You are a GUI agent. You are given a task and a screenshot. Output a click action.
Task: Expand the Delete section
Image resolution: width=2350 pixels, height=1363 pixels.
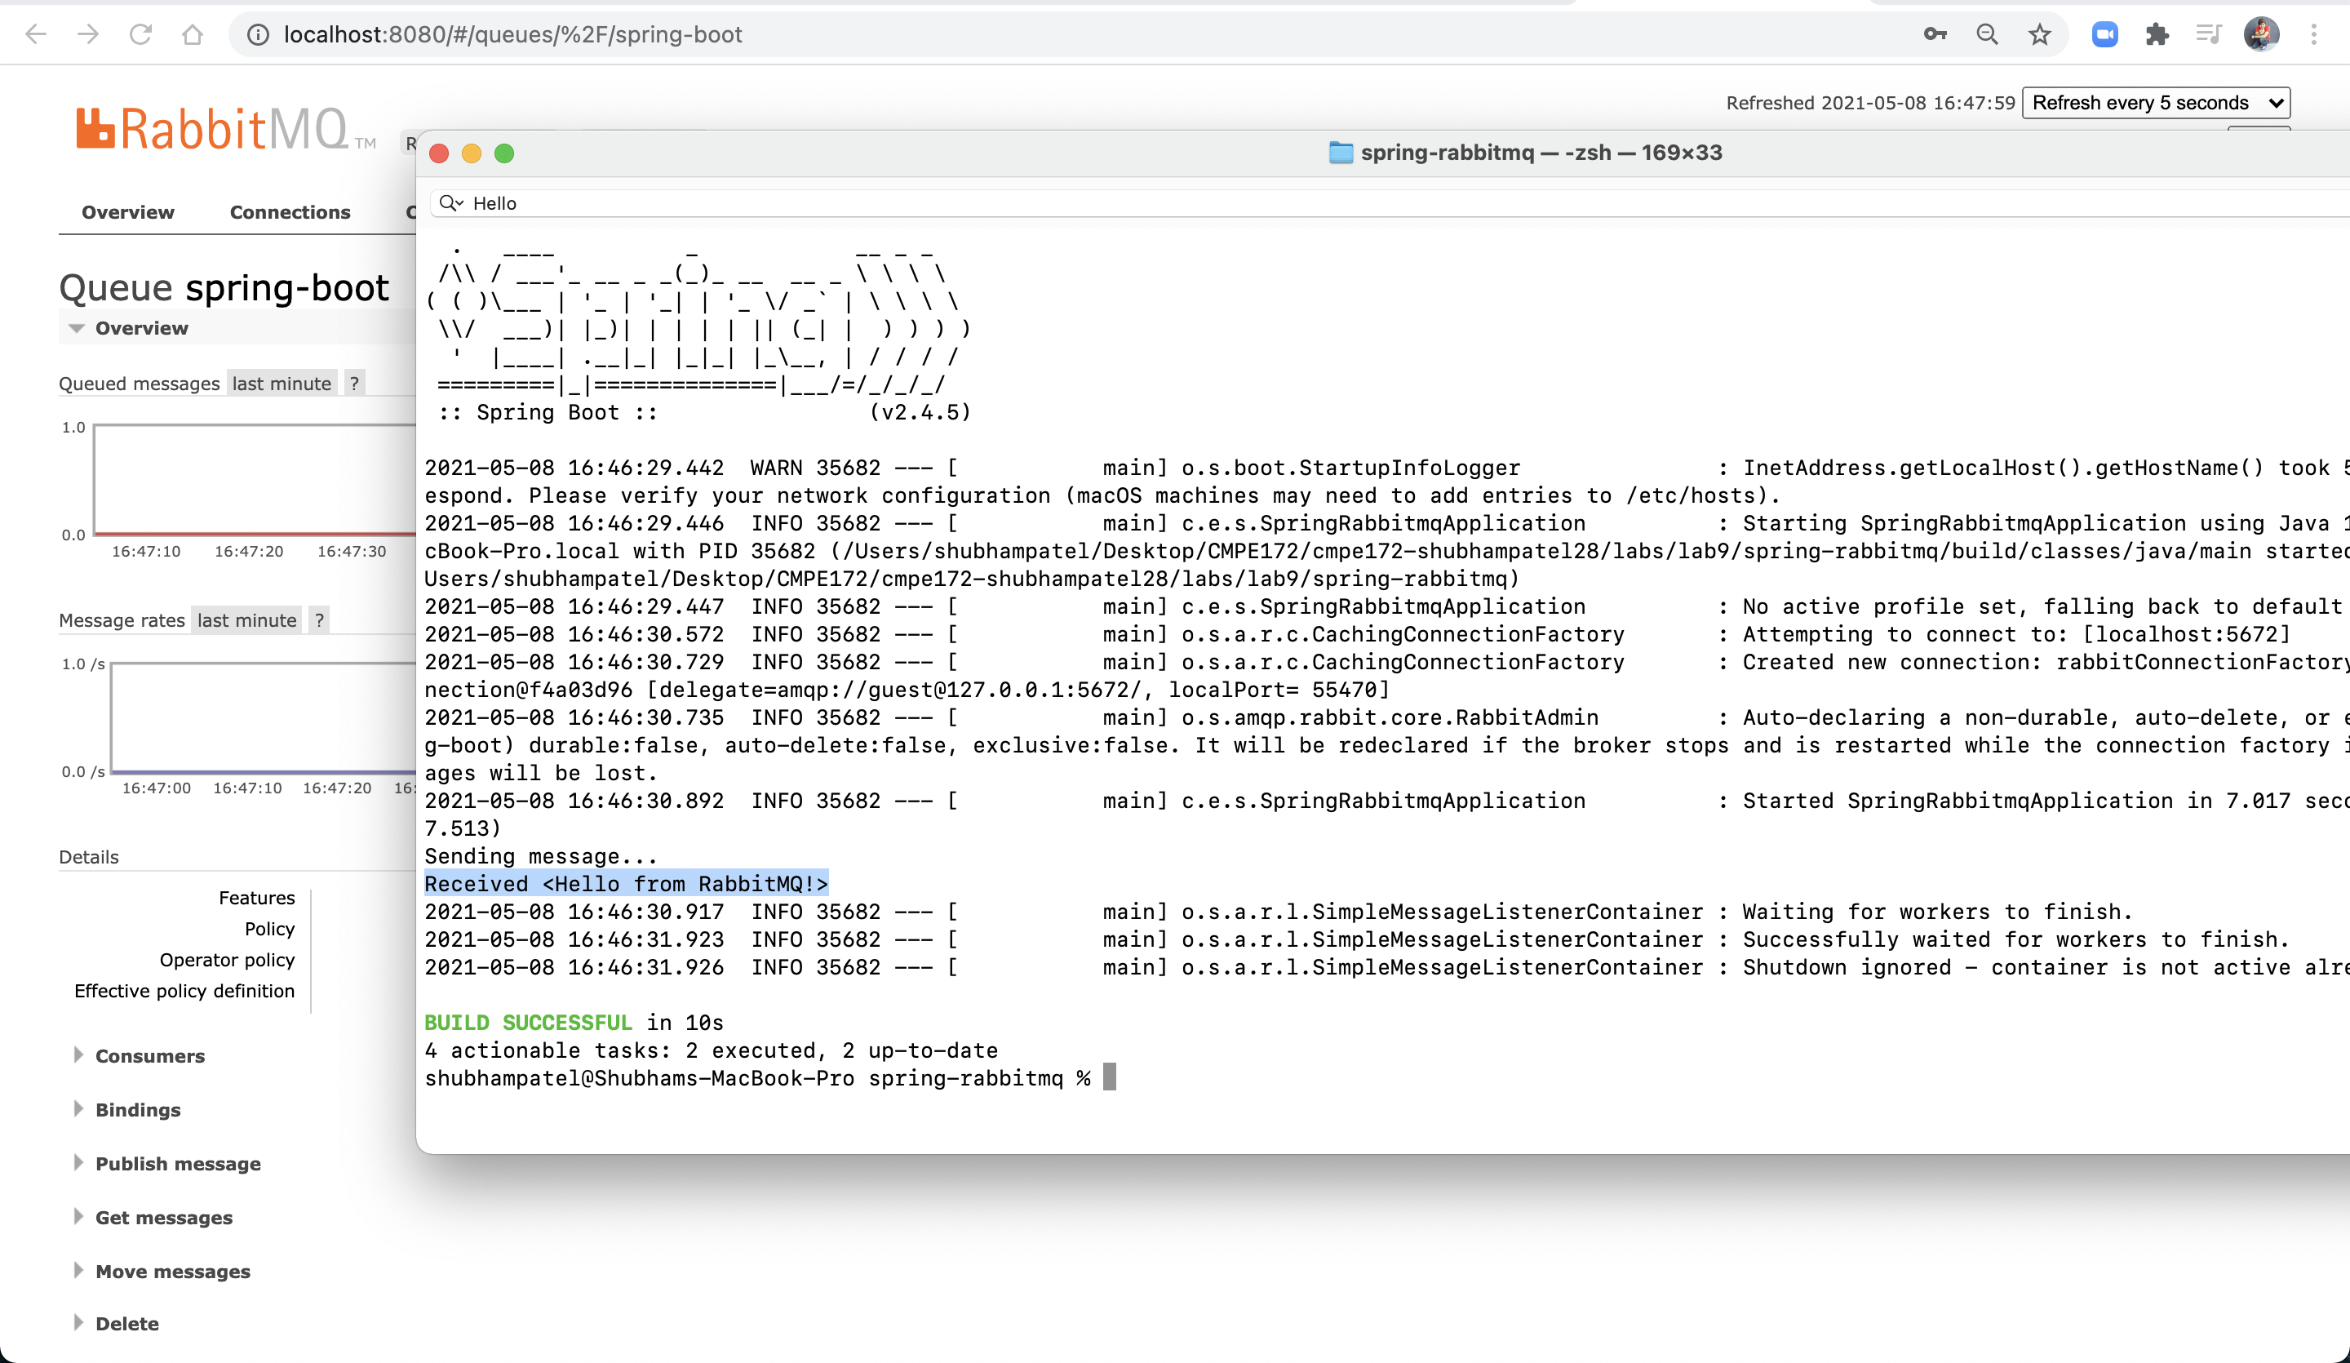[126, 1324]
